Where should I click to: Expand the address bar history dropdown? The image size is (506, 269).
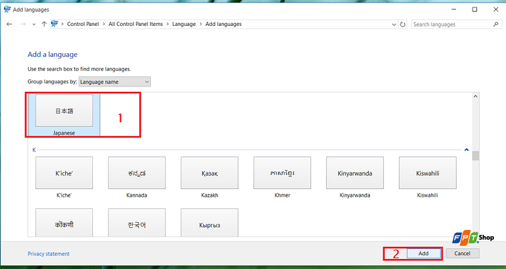point(394,25)
